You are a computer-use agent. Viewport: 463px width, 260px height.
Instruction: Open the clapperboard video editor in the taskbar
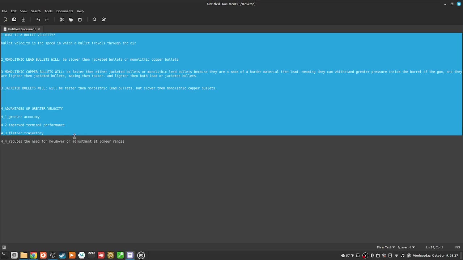pos(91,255)
